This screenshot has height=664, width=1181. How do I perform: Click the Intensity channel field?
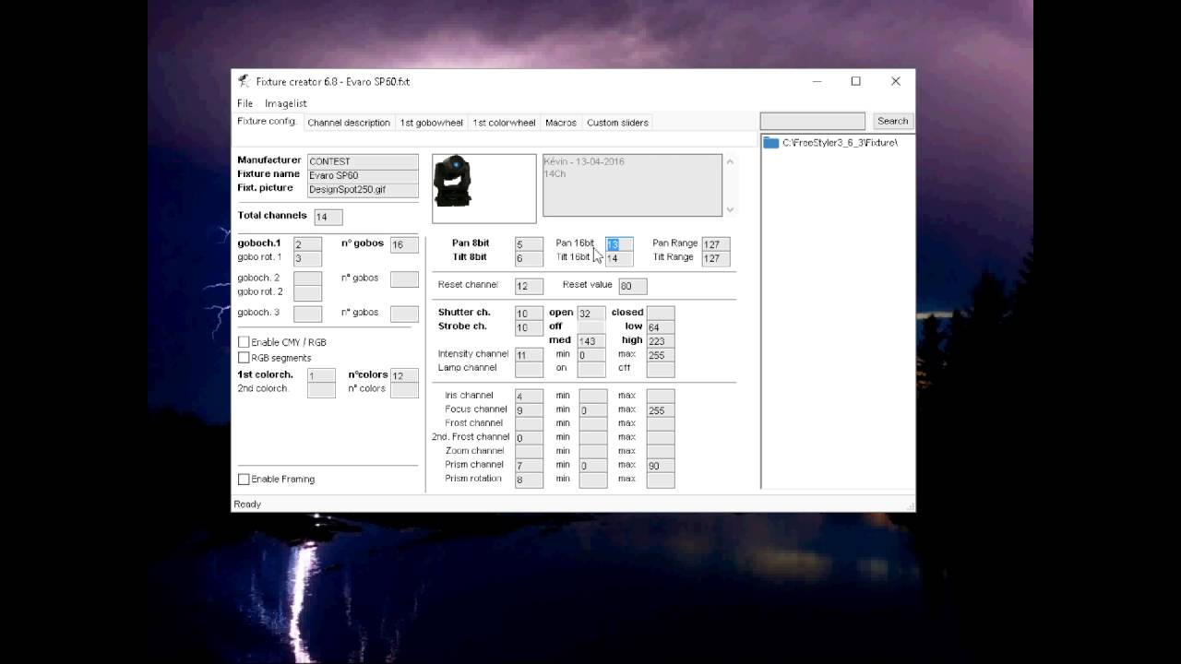pos(529,355)
